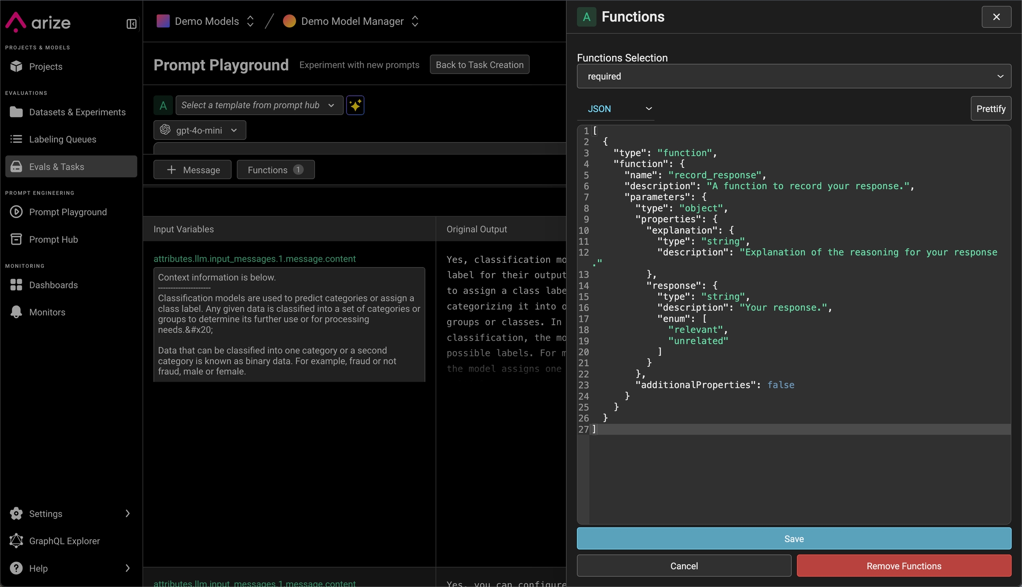Collapse the sidebar with the panel icon
This screenshot has width=1022, height=587.
[x=131, y=24]
